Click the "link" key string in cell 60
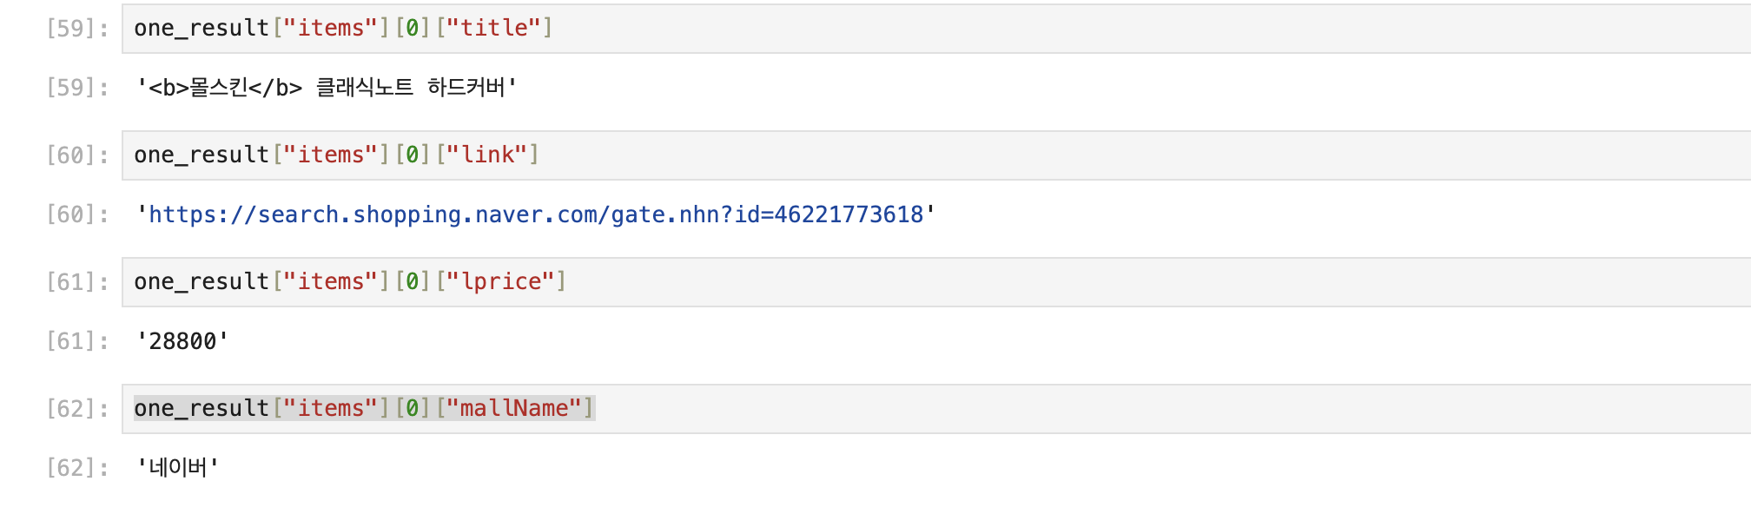 pyautogui.click(x=487, y=155)
